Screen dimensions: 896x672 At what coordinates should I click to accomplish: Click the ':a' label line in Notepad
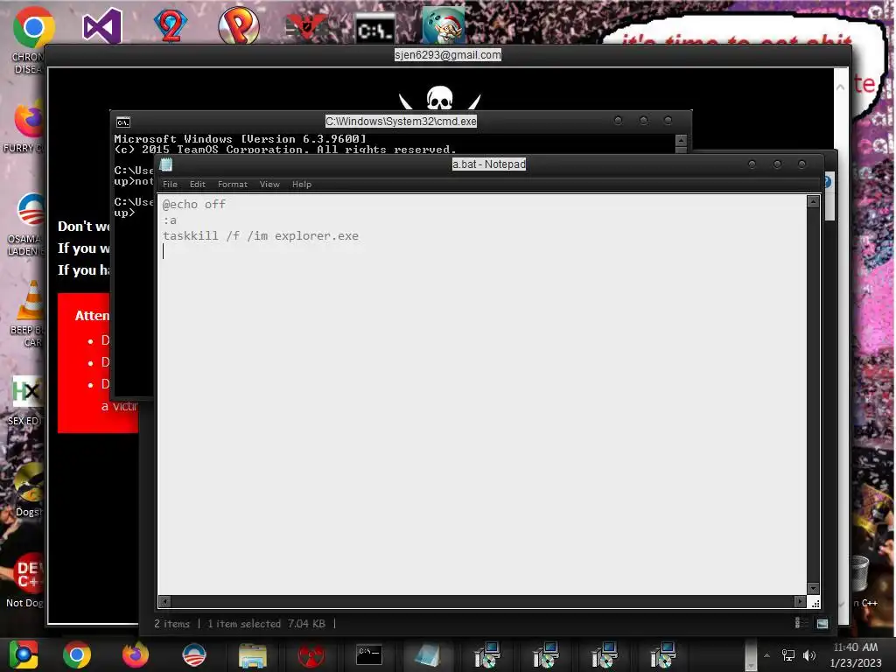click(x=170, y=220)
